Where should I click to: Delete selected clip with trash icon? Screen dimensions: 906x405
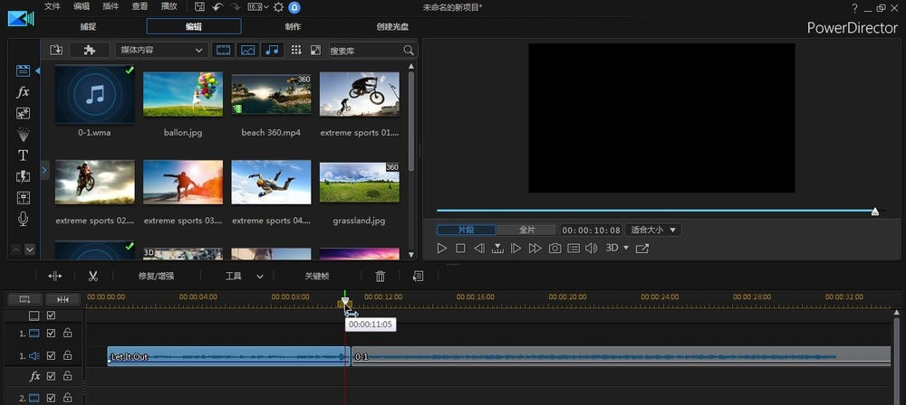point(381,276)
